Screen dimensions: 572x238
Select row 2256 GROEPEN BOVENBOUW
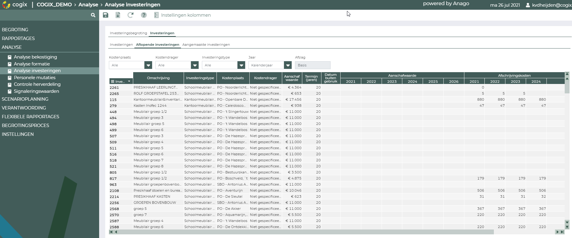pyautogui.click(x=337, y=203)
